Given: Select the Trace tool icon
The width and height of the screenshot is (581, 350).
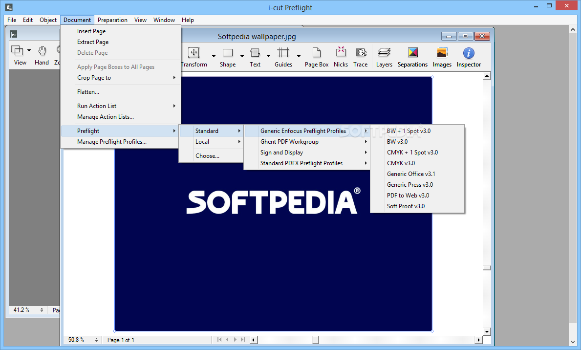Looking at the screenshot, I should pyautogui.click(x=361, y=53).
